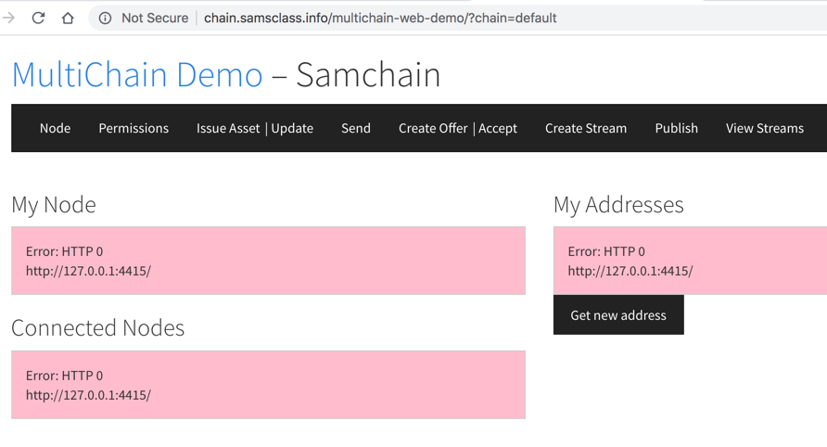Click the Connected Nodes error box
The width and height of the screenshot is (827, 447).
[x=268, y=385]
